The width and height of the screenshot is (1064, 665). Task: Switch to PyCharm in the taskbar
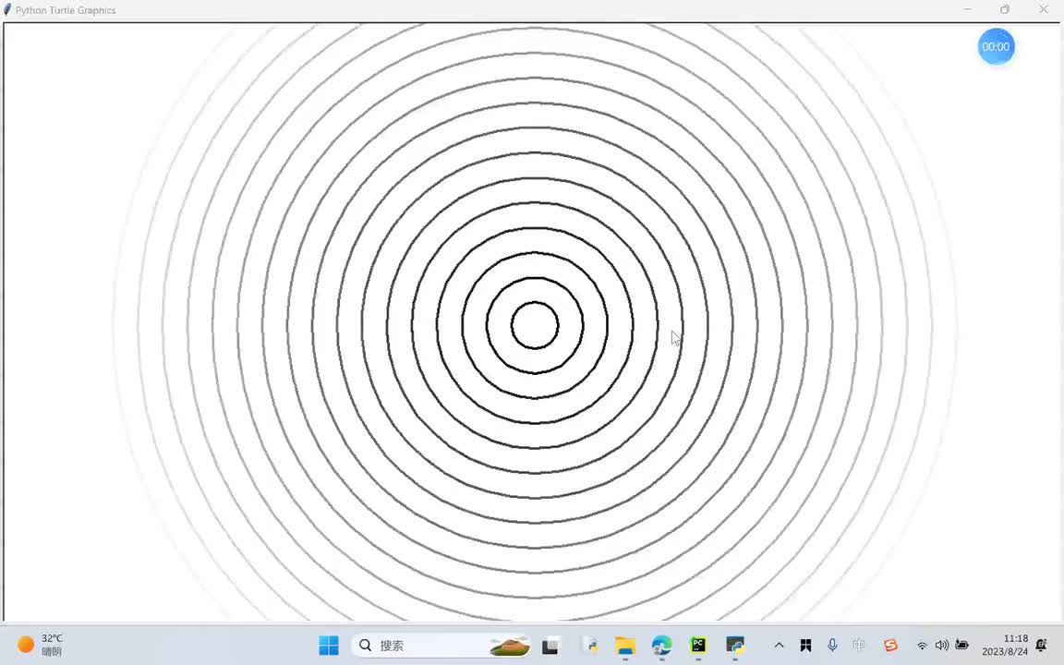[698, 646]
